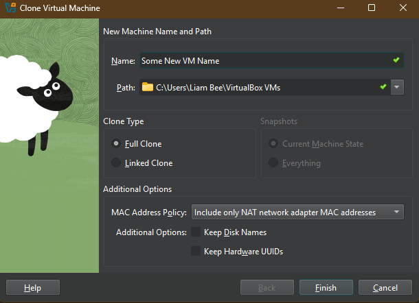
Task: Select the Everything snapshots option
Action: coord(274,163)
